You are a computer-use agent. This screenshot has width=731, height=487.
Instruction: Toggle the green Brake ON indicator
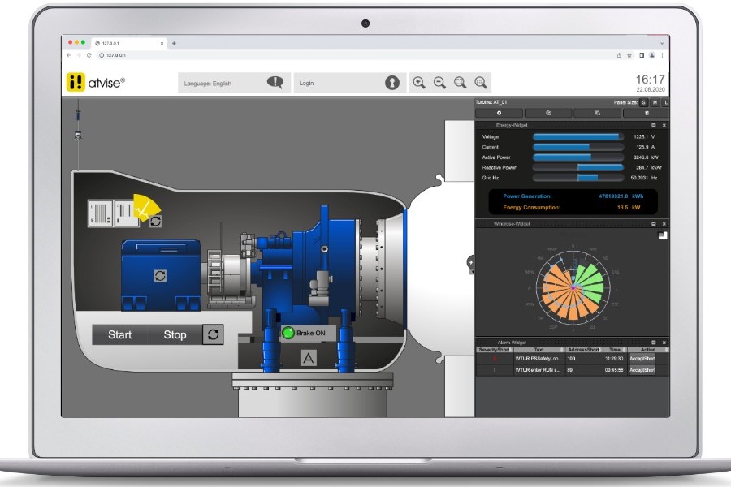(288, 333)
